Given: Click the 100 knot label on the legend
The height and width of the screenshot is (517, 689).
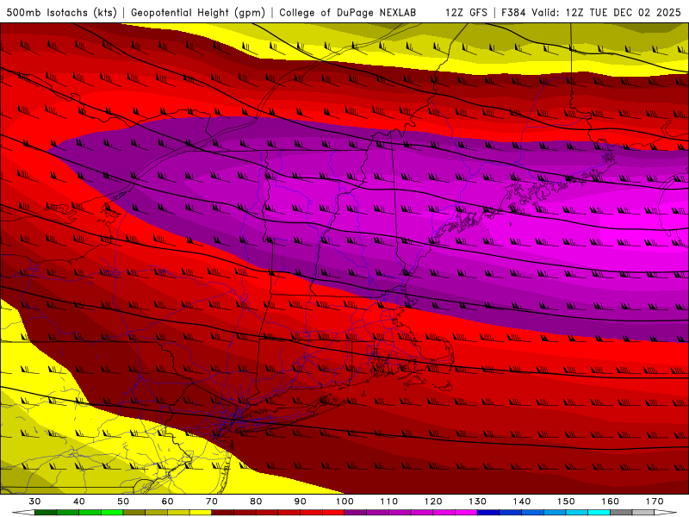Looking at the screenshot, I should coord(344,501).
